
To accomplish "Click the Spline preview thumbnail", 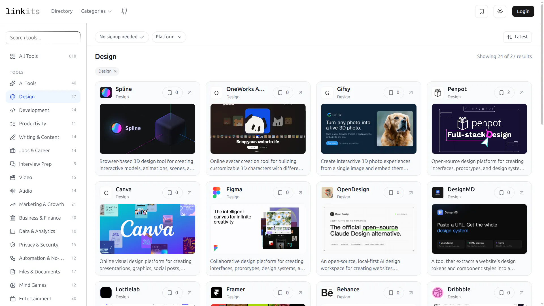I will tap(147, 129).
